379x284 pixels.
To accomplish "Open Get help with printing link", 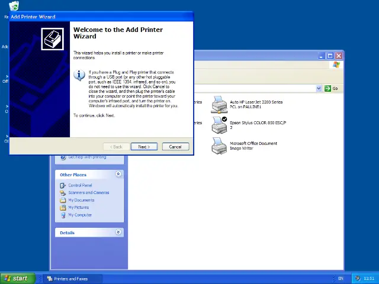I will [x=87, y=157].
